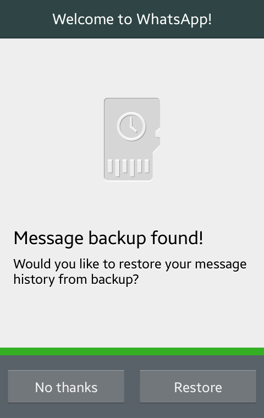Image resolution: width=264 pixels, height=418 pixels.
Task: Tap the contact pins on the SD card icon
Action: 129,168
